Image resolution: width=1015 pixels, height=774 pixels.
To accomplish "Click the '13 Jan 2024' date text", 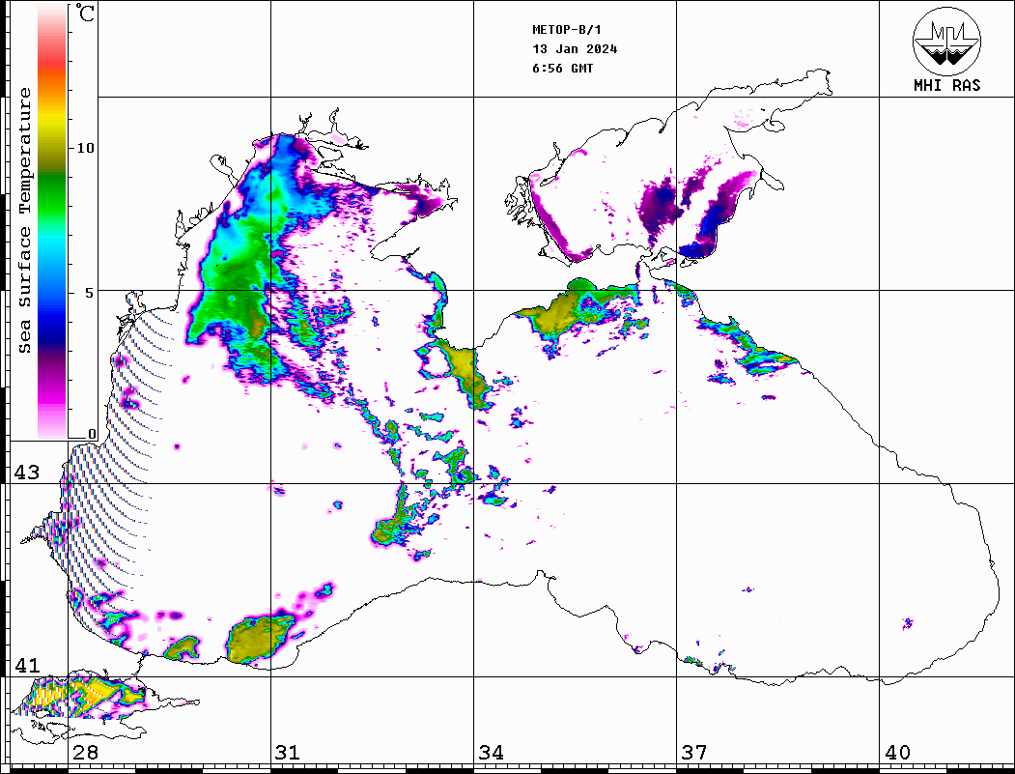I will 575,49.
